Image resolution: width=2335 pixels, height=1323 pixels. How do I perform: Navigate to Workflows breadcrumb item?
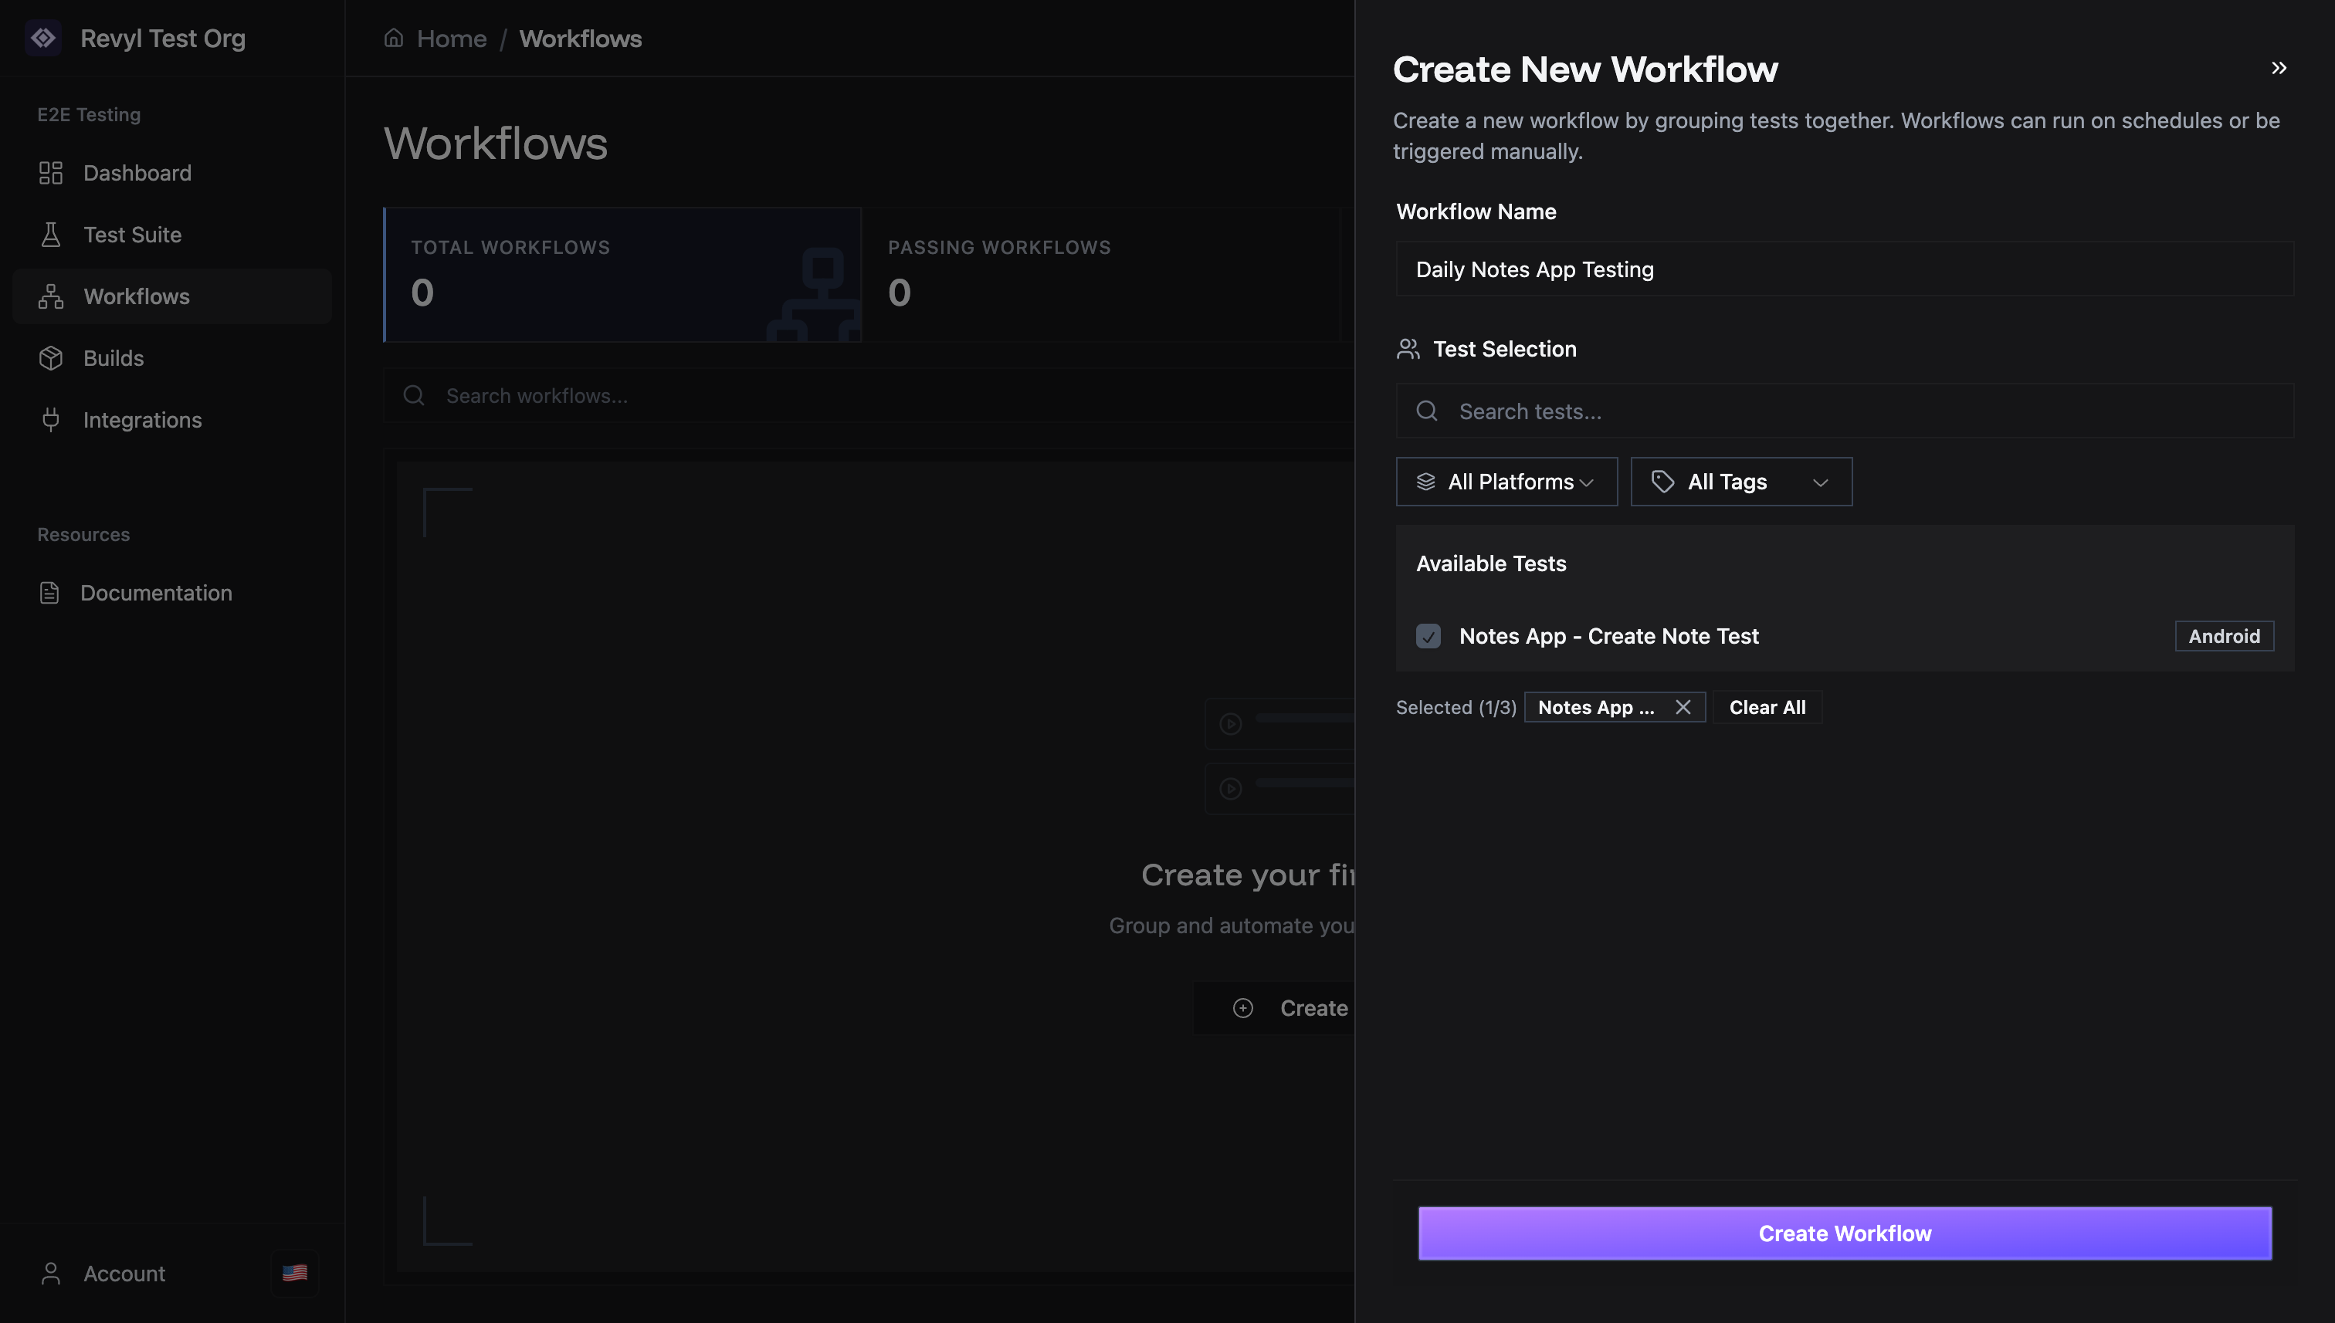tap(581, 38)
